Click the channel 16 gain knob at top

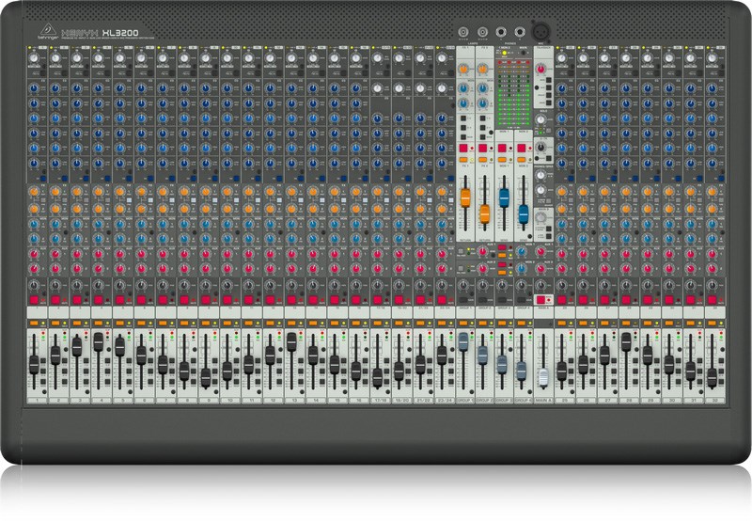pyautogui.click(x=355, y=58)
